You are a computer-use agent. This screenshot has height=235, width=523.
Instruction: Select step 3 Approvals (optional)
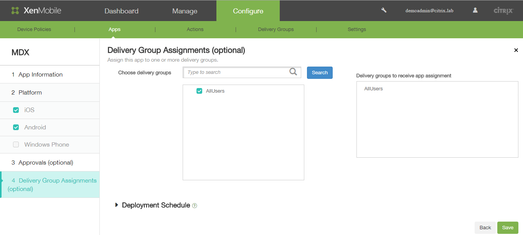(x=46, y=163)
